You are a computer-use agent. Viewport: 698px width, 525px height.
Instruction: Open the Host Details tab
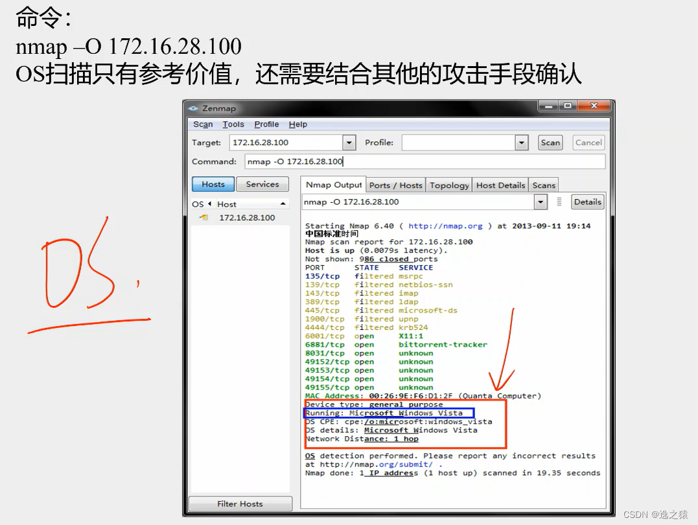click(500, 185)
